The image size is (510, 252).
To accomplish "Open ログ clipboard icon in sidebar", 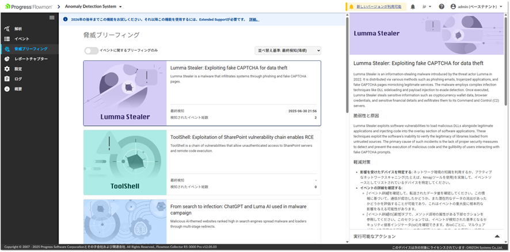I will pyautogui.click(x=7, y=79).
